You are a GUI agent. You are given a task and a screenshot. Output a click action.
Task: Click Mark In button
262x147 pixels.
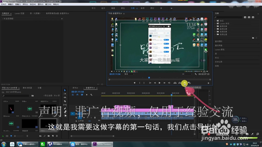coord(140,83)
